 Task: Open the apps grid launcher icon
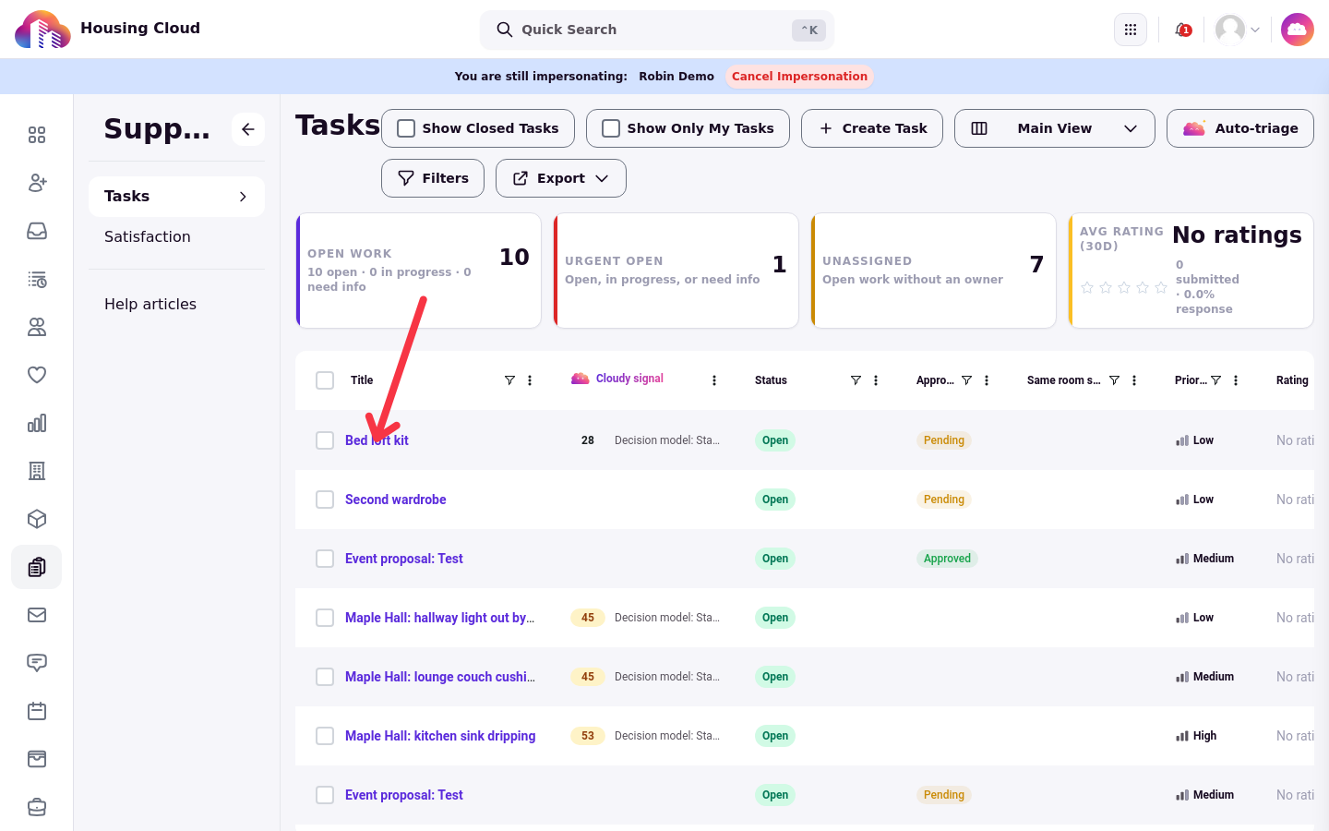click(x=1131, y=30)
